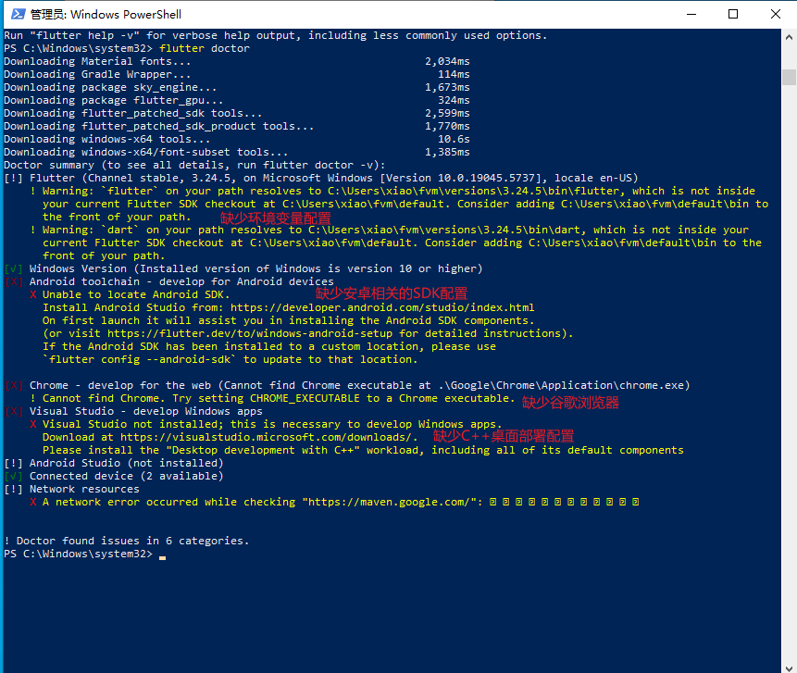
Task: Maximize the Windows PowerShell window
Action: click(x=733, y=14)
